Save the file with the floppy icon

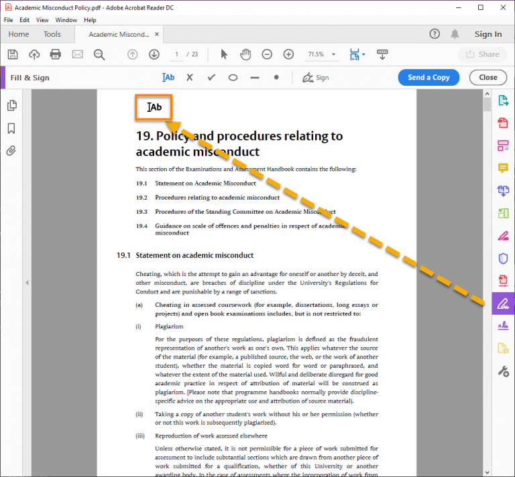pyautogui.click(x=13, y=54)
